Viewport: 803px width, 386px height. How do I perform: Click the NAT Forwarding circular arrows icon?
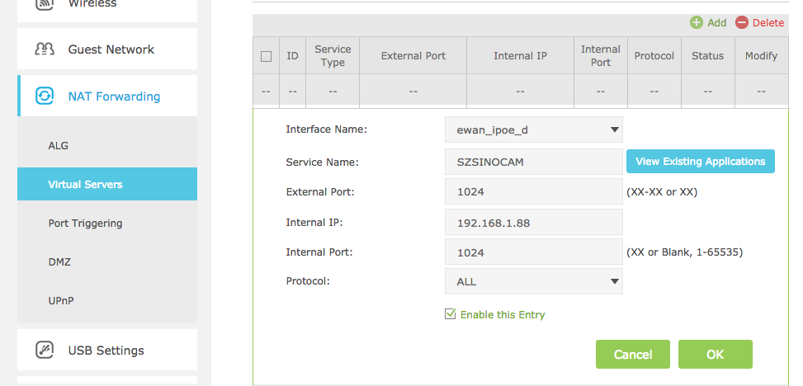tap(45, 96)
